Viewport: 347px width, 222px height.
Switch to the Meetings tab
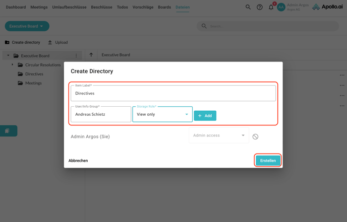[x=39, y=7]
